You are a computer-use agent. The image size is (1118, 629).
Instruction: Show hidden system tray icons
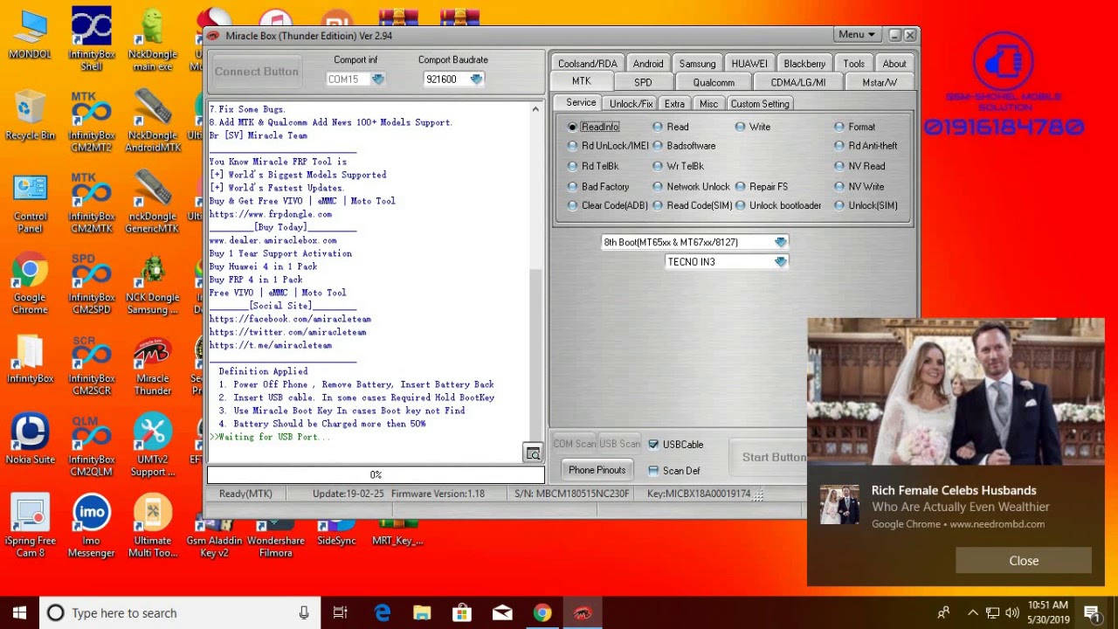[x=972, y=613]
